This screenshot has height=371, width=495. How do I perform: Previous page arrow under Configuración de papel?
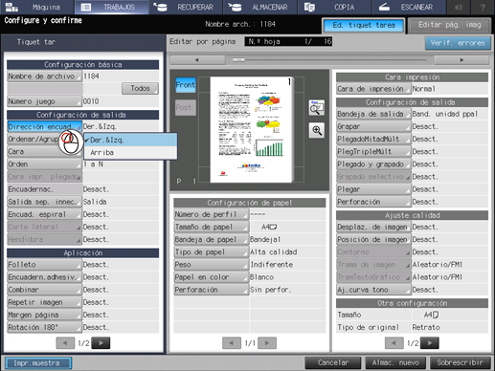(232, 343)
